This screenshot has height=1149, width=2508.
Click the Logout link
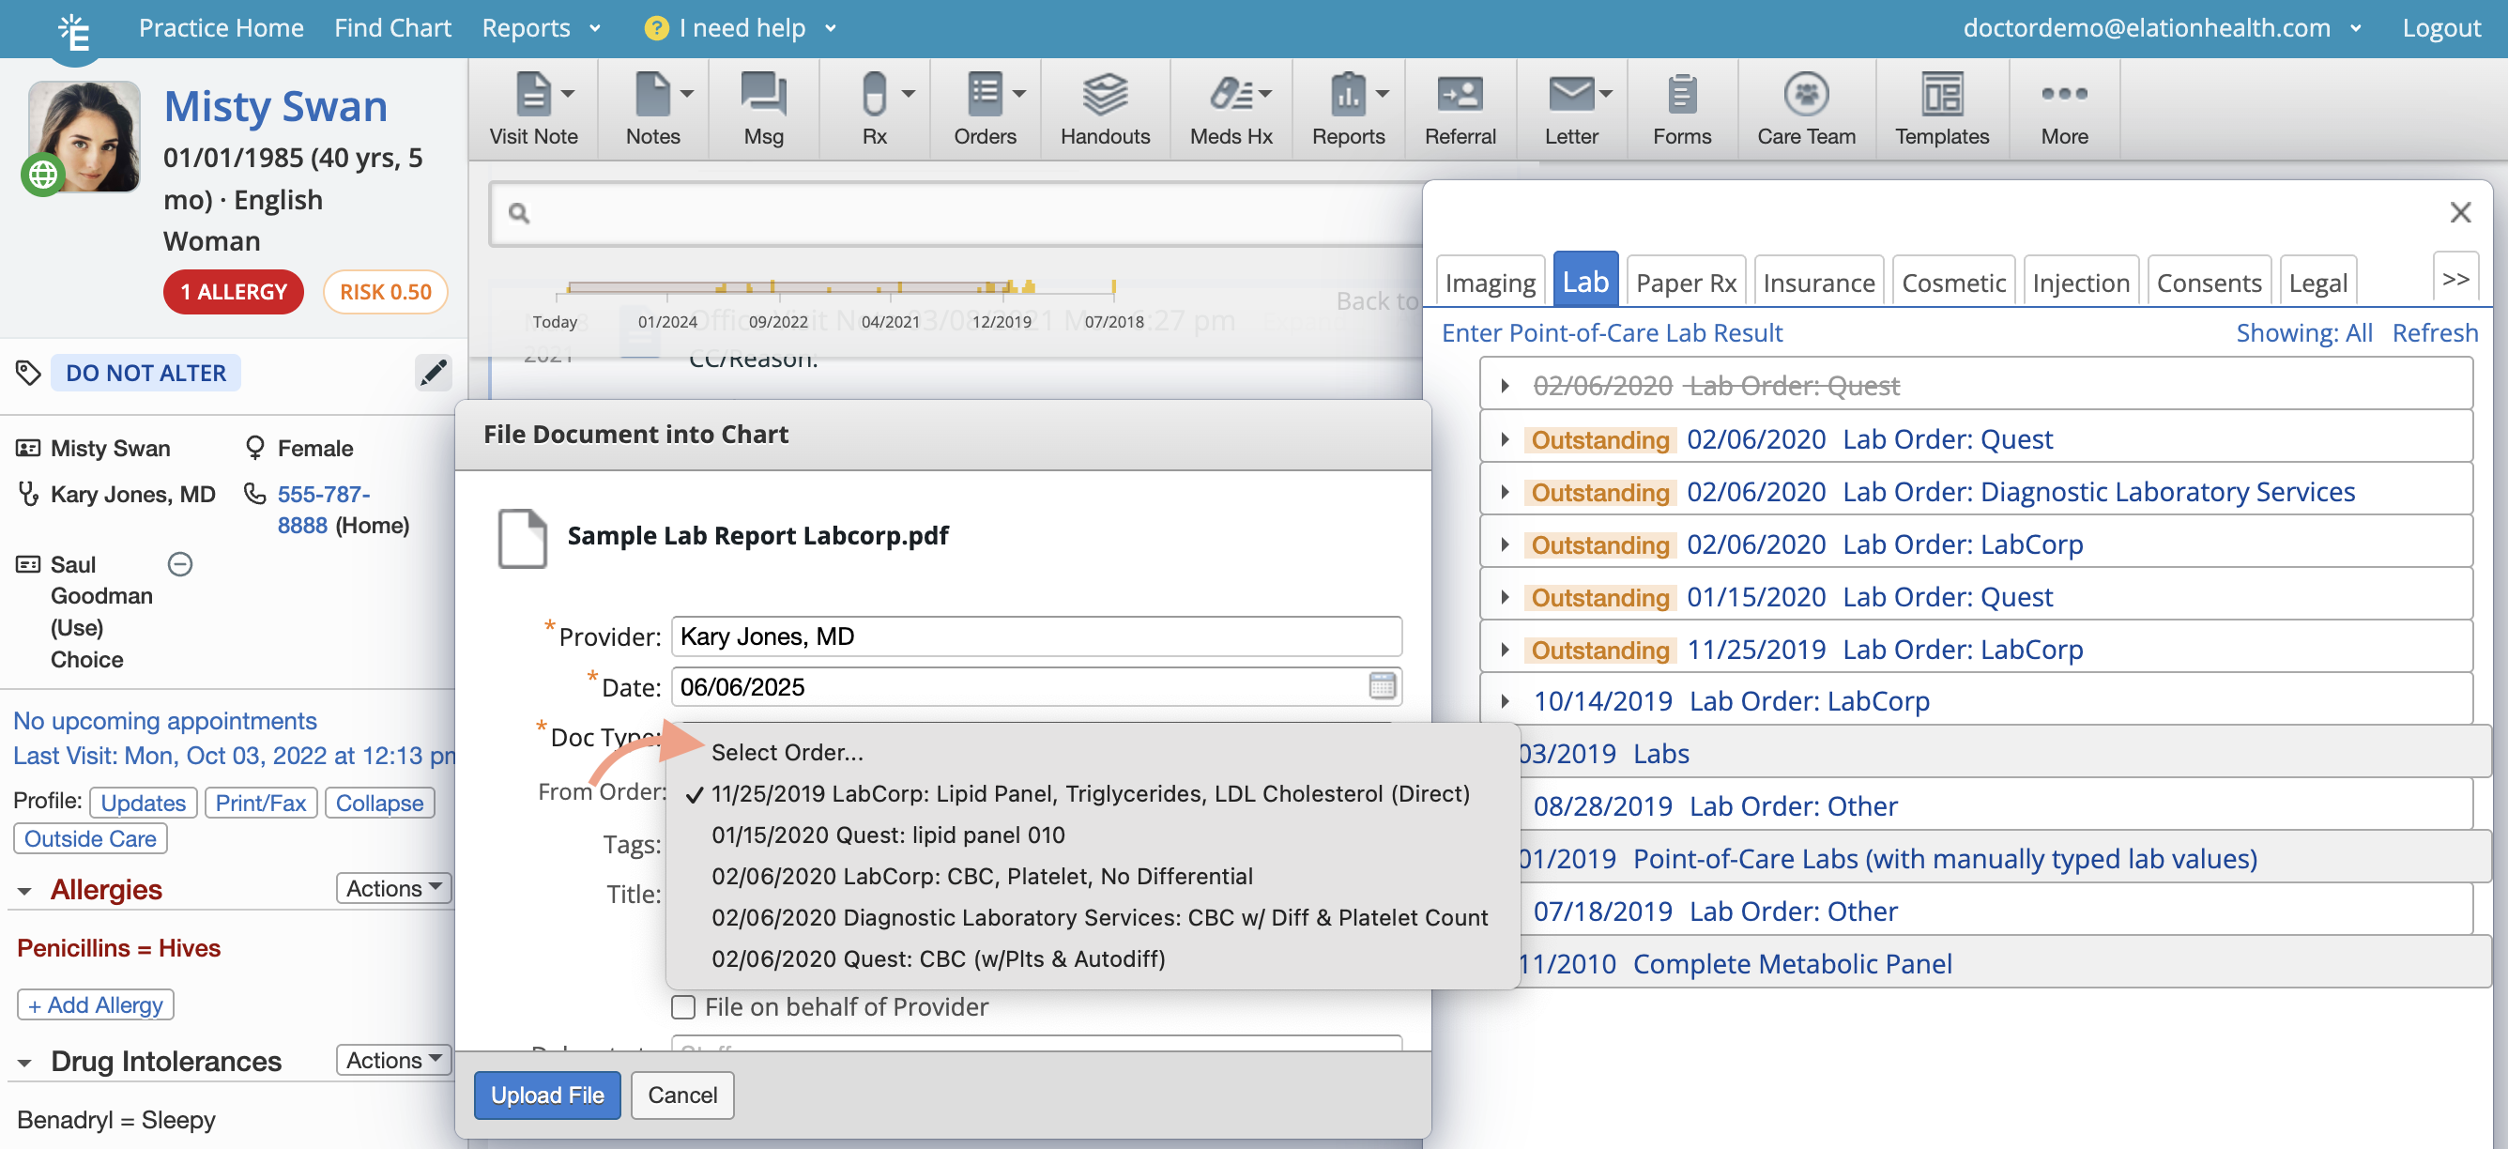click(2439, 28)
